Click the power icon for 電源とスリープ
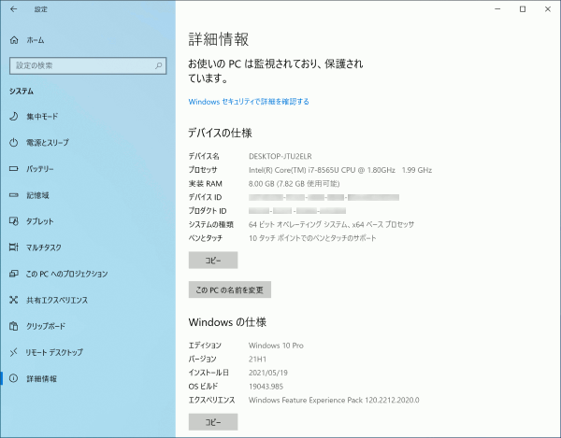This screenshot has height=438, width=561. click(14, 143)
